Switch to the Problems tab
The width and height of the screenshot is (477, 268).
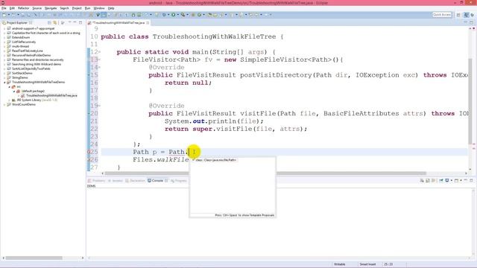click(96, 181)
